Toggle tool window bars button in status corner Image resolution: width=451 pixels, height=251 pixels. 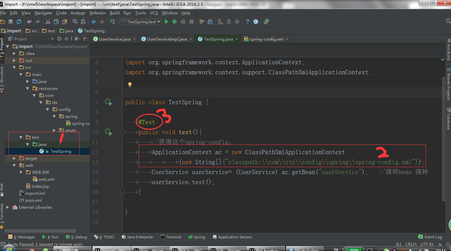(x=2, y=244)
